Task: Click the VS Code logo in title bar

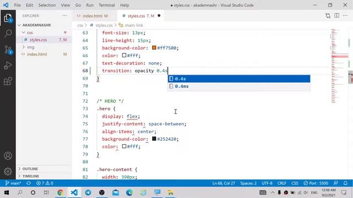Action: 6,5
